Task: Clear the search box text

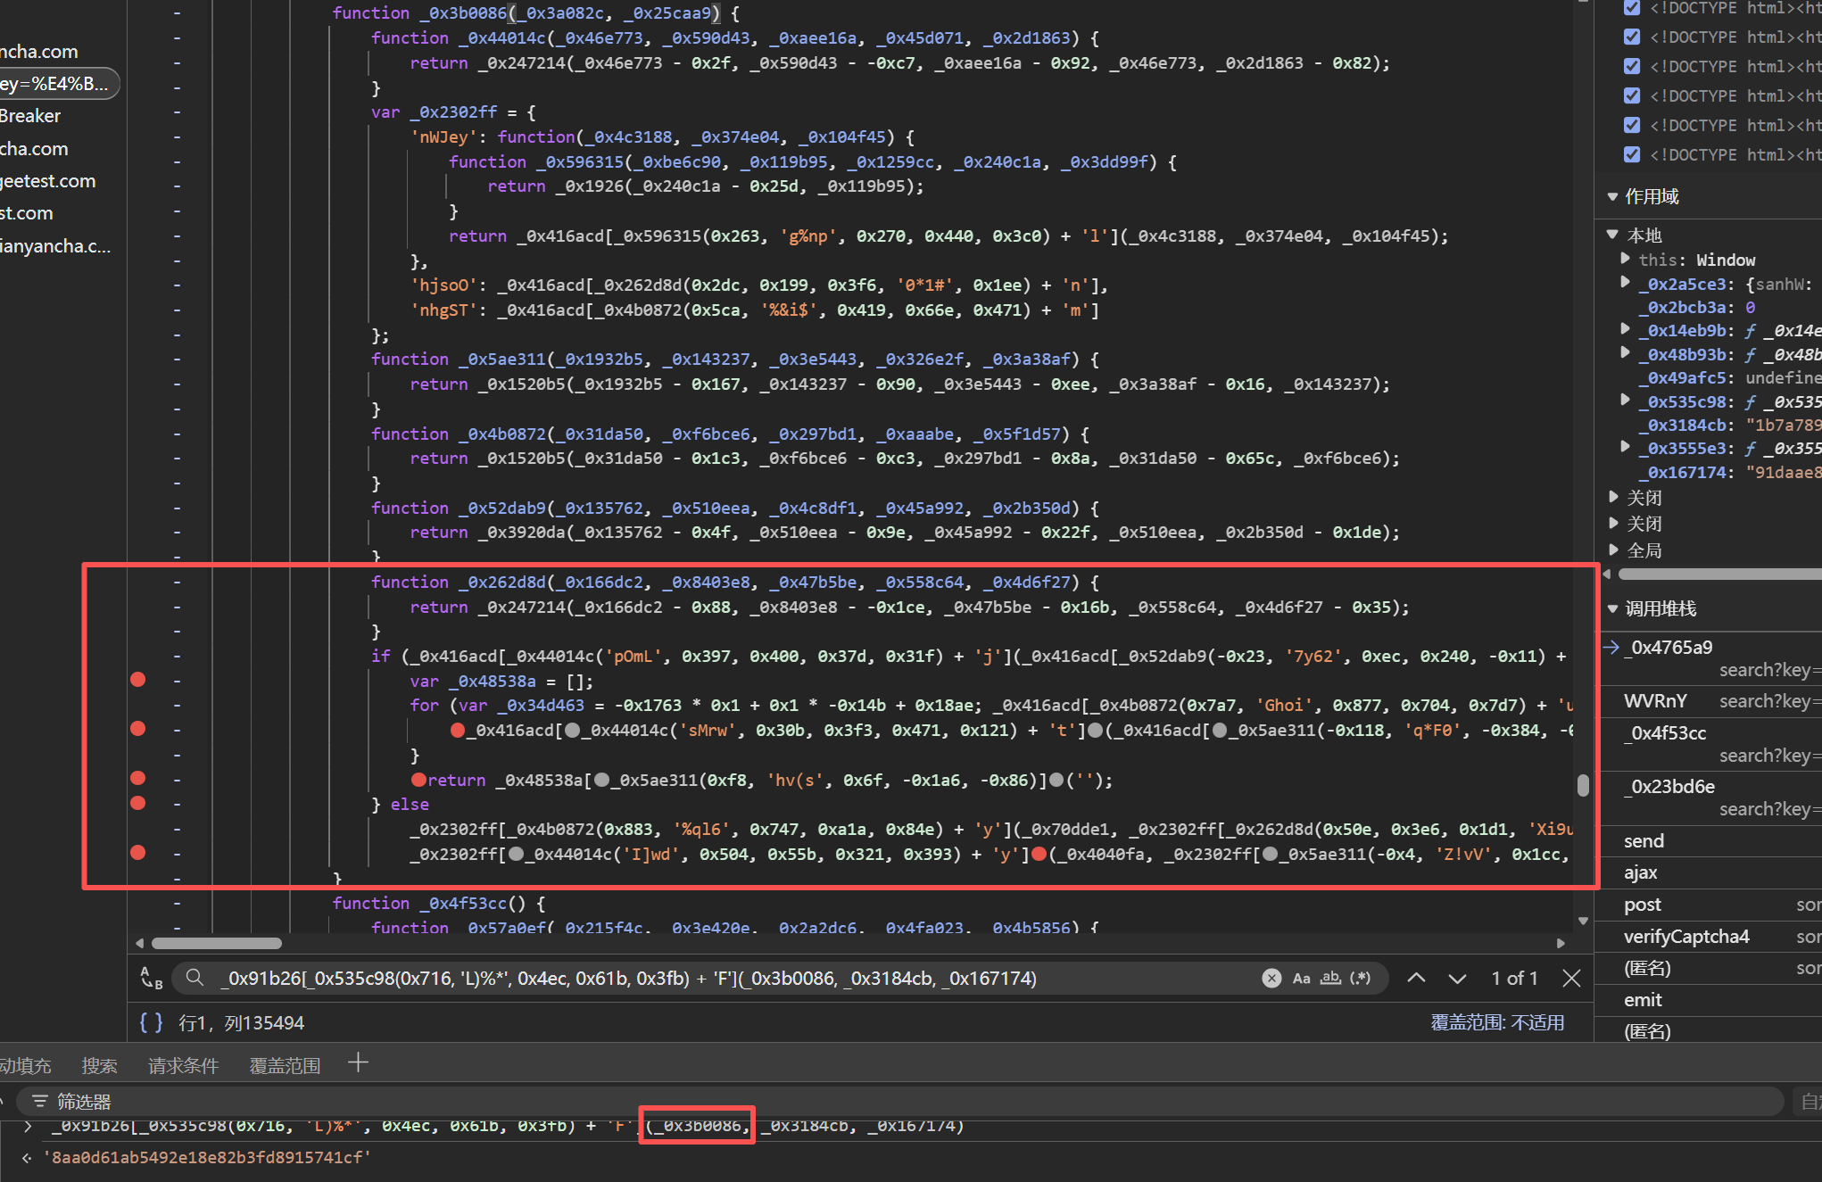Action: 1271,979
